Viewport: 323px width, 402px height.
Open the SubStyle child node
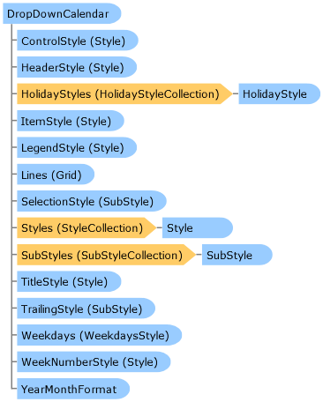point(237,255)
